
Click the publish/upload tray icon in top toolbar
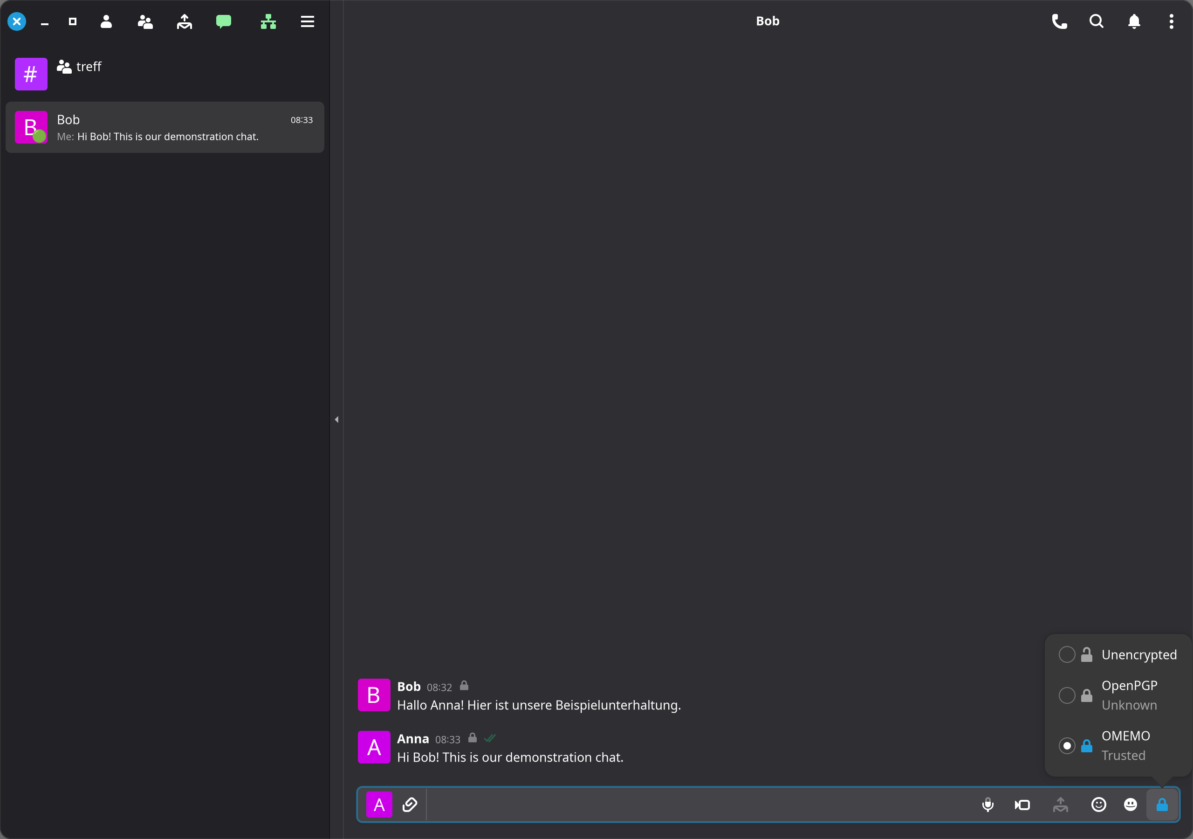[x=185, y=21]
